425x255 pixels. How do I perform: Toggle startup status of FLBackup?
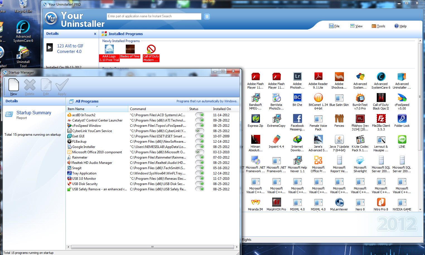pos(200,141)
